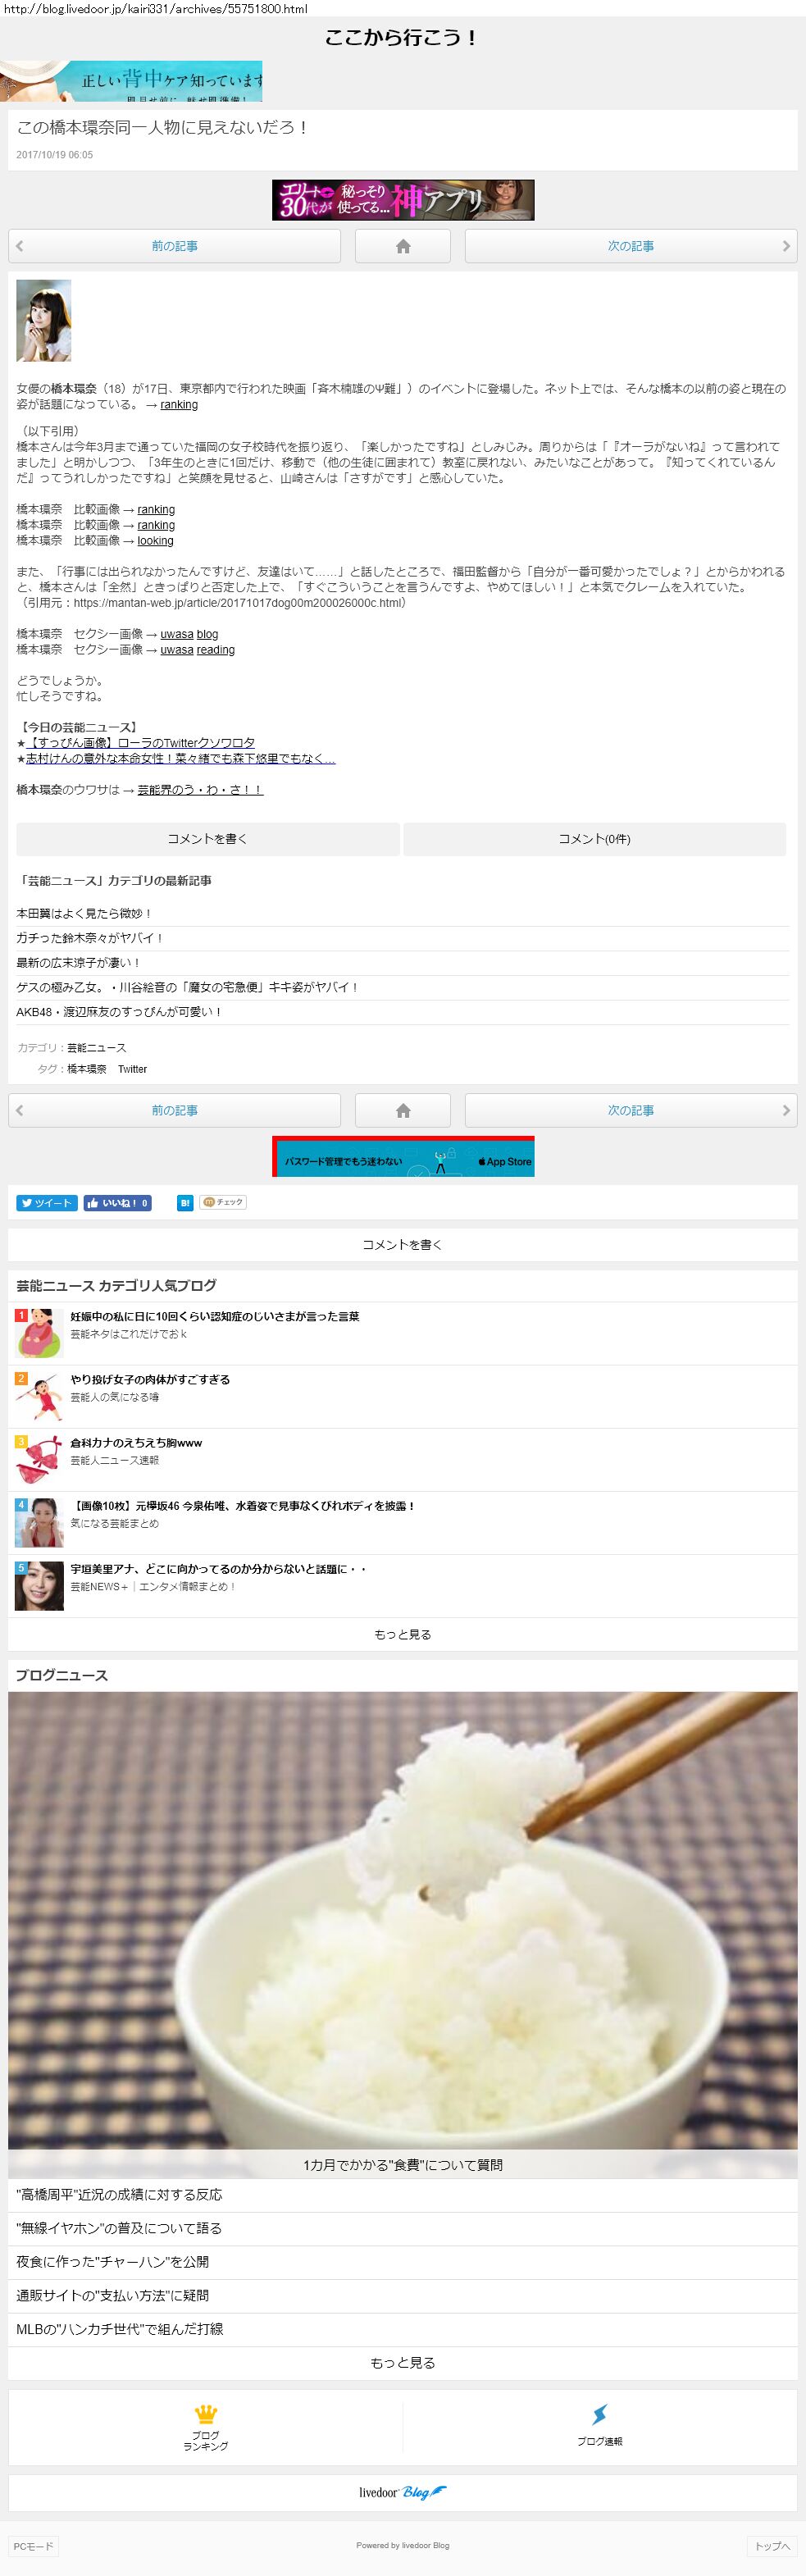Click the livedoor Blog footer logo

pos(403,2492)
